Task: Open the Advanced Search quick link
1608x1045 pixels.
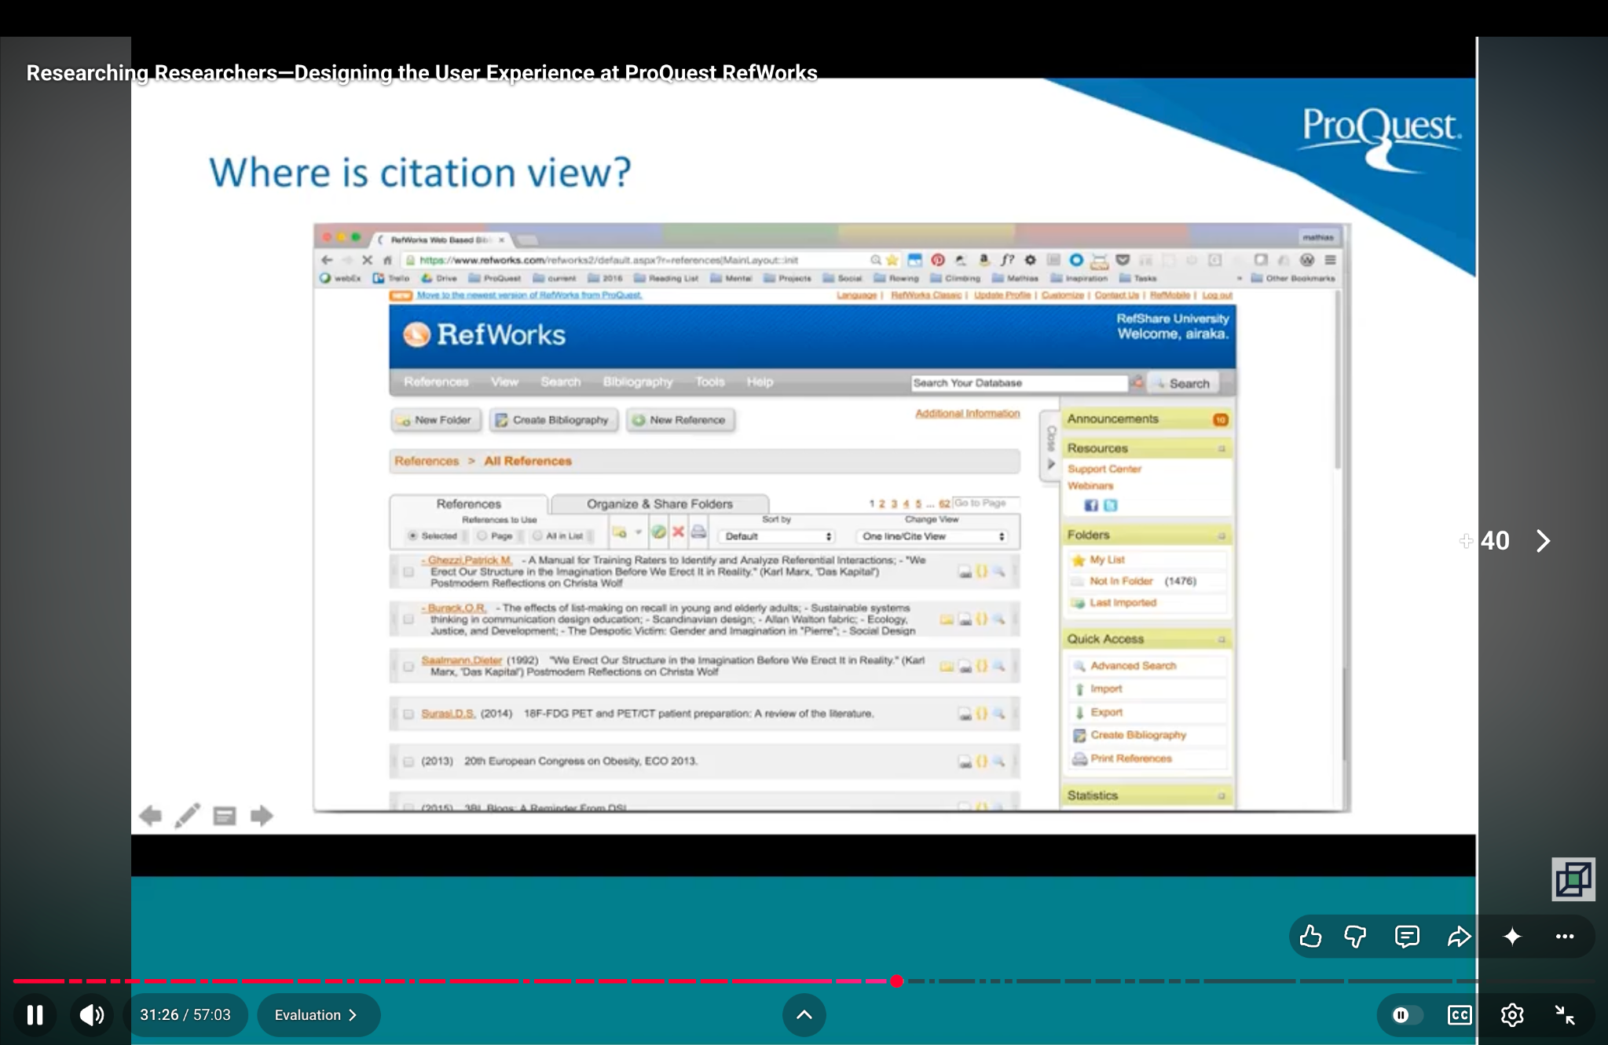Action: [1133, 666]
